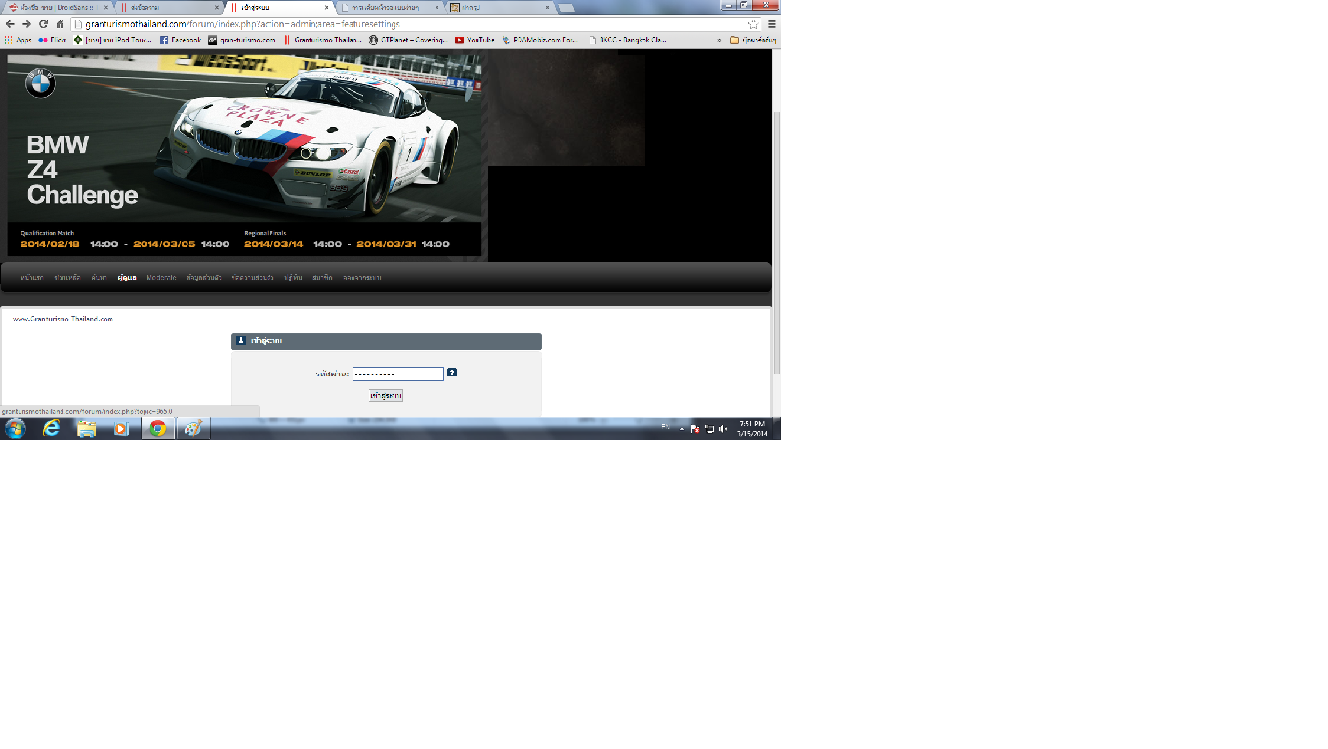Click the ออกจากระบบ menu item

coord(361,278)
